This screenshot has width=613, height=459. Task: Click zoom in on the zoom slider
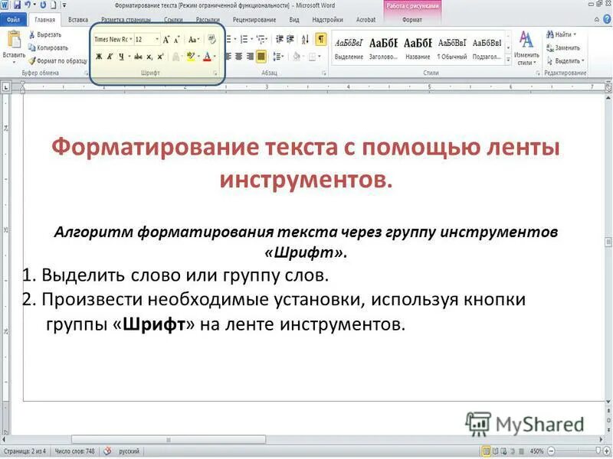pyautogui.click(x=607, y=450)
